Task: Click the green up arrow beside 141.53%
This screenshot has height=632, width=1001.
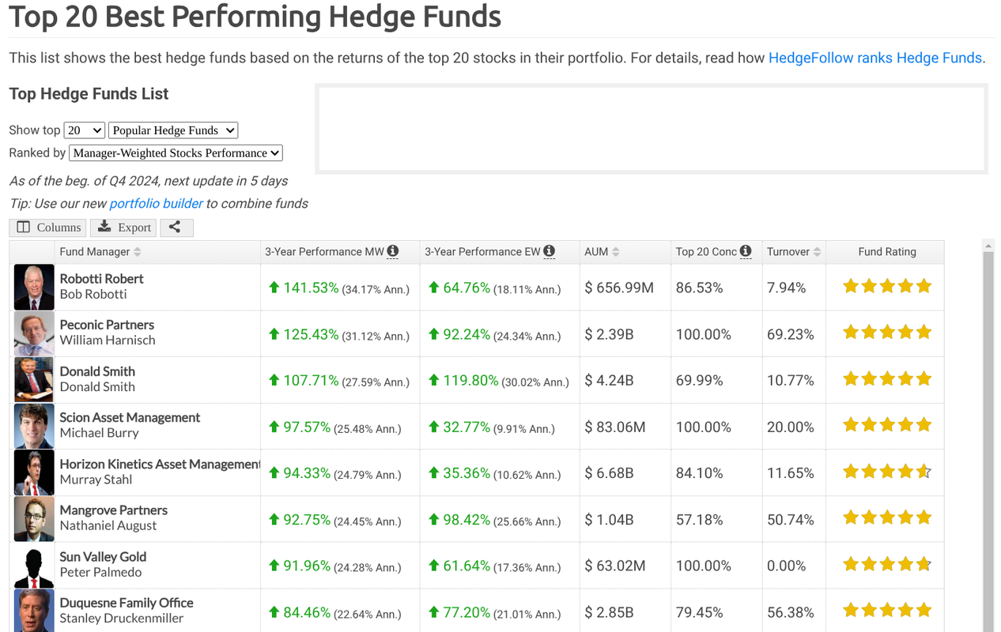Action: point(274,288)
